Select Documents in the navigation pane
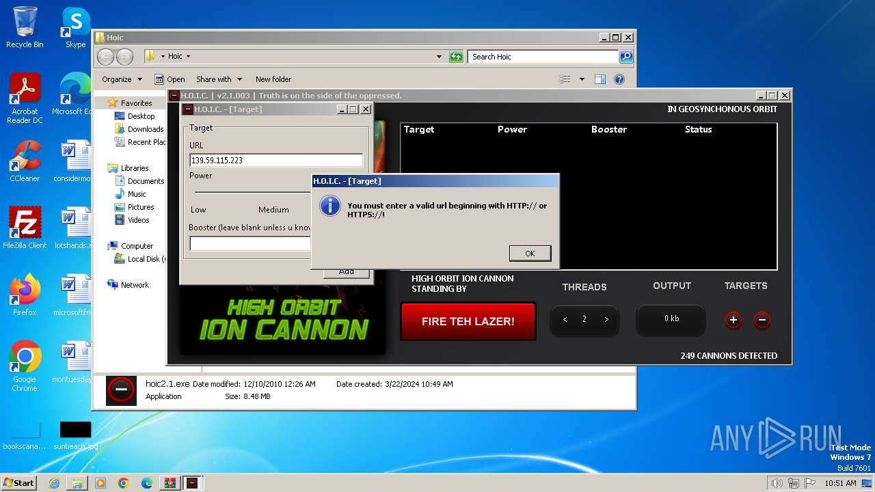 pyautogui.click(x=139, y=181)
